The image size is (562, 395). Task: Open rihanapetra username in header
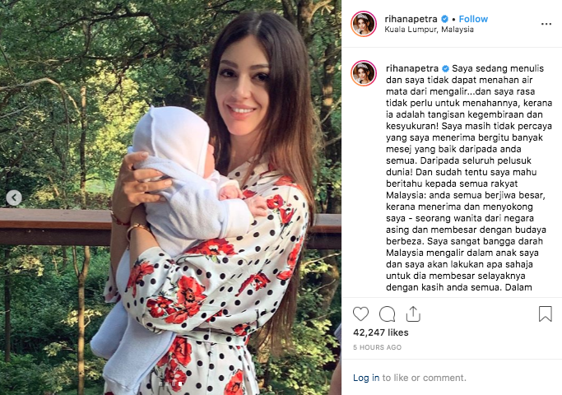[x=411, y=19]
